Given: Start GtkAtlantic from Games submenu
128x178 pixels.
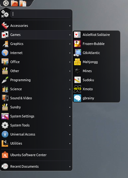Looking at the screenshot, I should point(96,53).
